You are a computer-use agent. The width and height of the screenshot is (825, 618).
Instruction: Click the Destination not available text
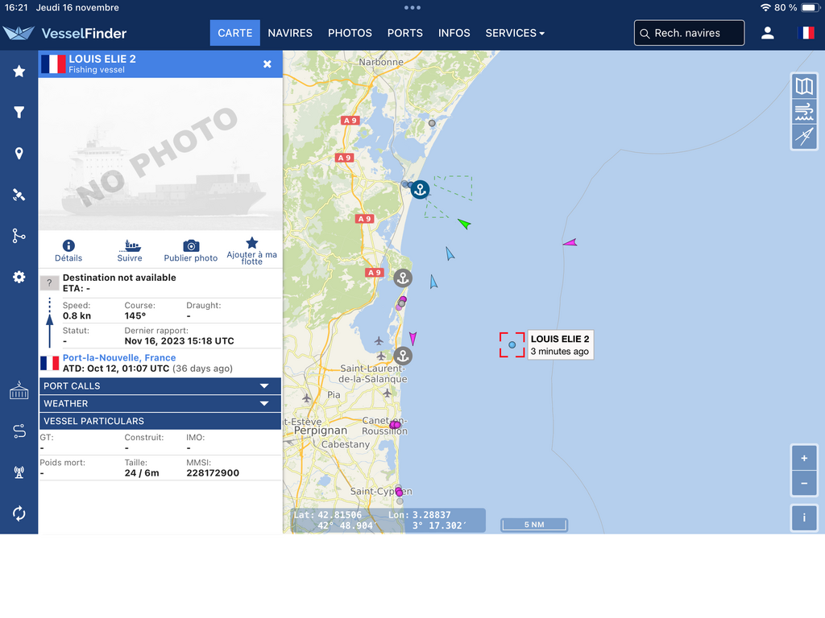(119, 278)
